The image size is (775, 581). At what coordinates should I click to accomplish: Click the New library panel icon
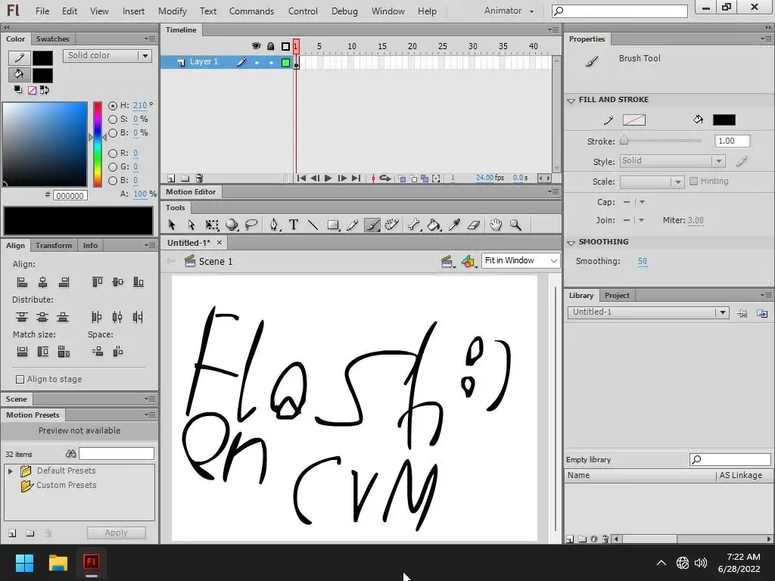click(x=762, y=313)
